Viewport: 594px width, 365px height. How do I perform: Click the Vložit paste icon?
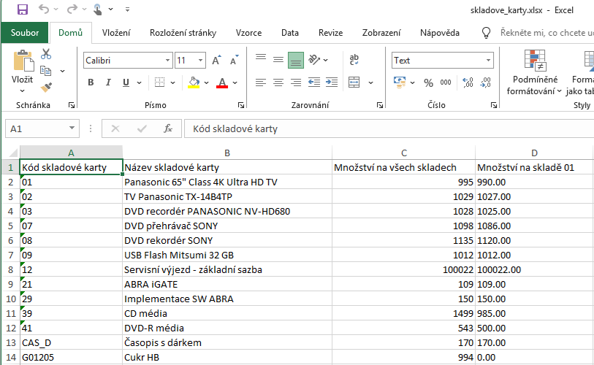coord(23,61)
